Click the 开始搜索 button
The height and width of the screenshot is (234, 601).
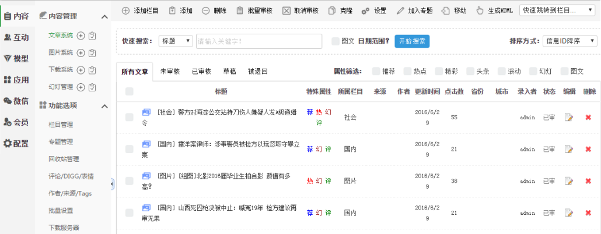pos(412,41)
